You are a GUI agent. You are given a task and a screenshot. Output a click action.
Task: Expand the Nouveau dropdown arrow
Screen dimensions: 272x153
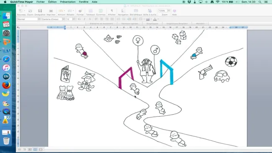coord(24,11)
